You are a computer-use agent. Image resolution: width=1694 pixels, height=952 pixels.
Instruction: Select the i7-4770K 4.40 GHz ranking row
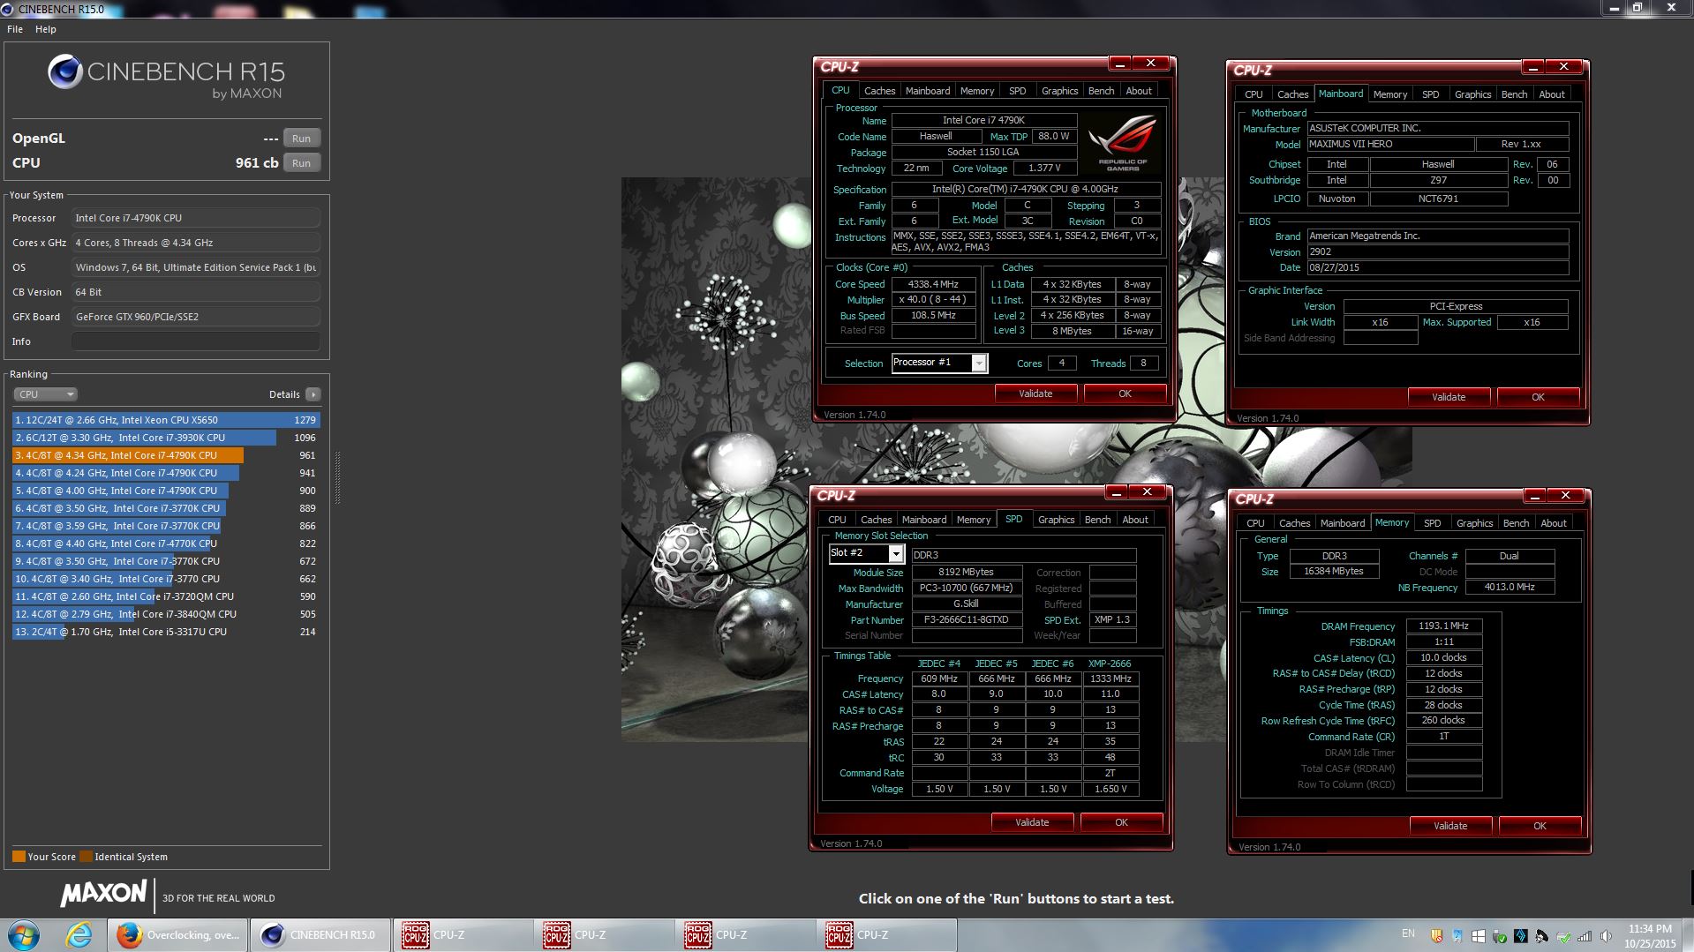pyautogui.click(x=166, y=543)
